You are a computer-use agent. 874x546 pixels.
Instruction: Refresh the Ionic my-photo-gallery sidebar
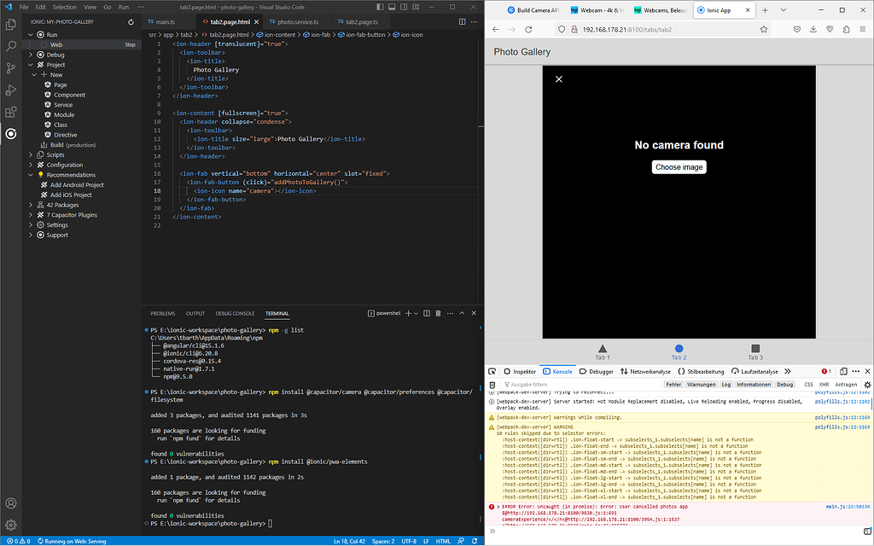(x=131, y=22)
